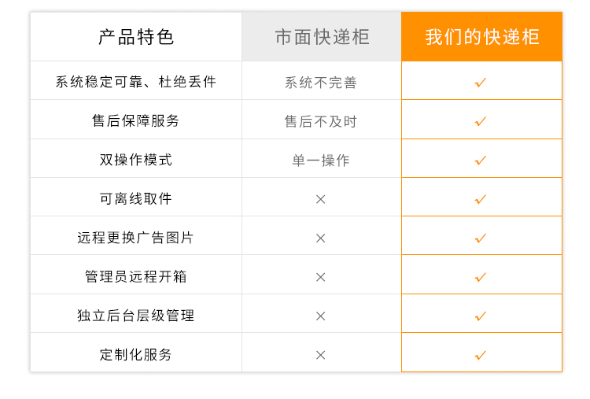
Task: Click the orange checkmark in 管理员远程开箱 row
Action: [x=481, y=278]
